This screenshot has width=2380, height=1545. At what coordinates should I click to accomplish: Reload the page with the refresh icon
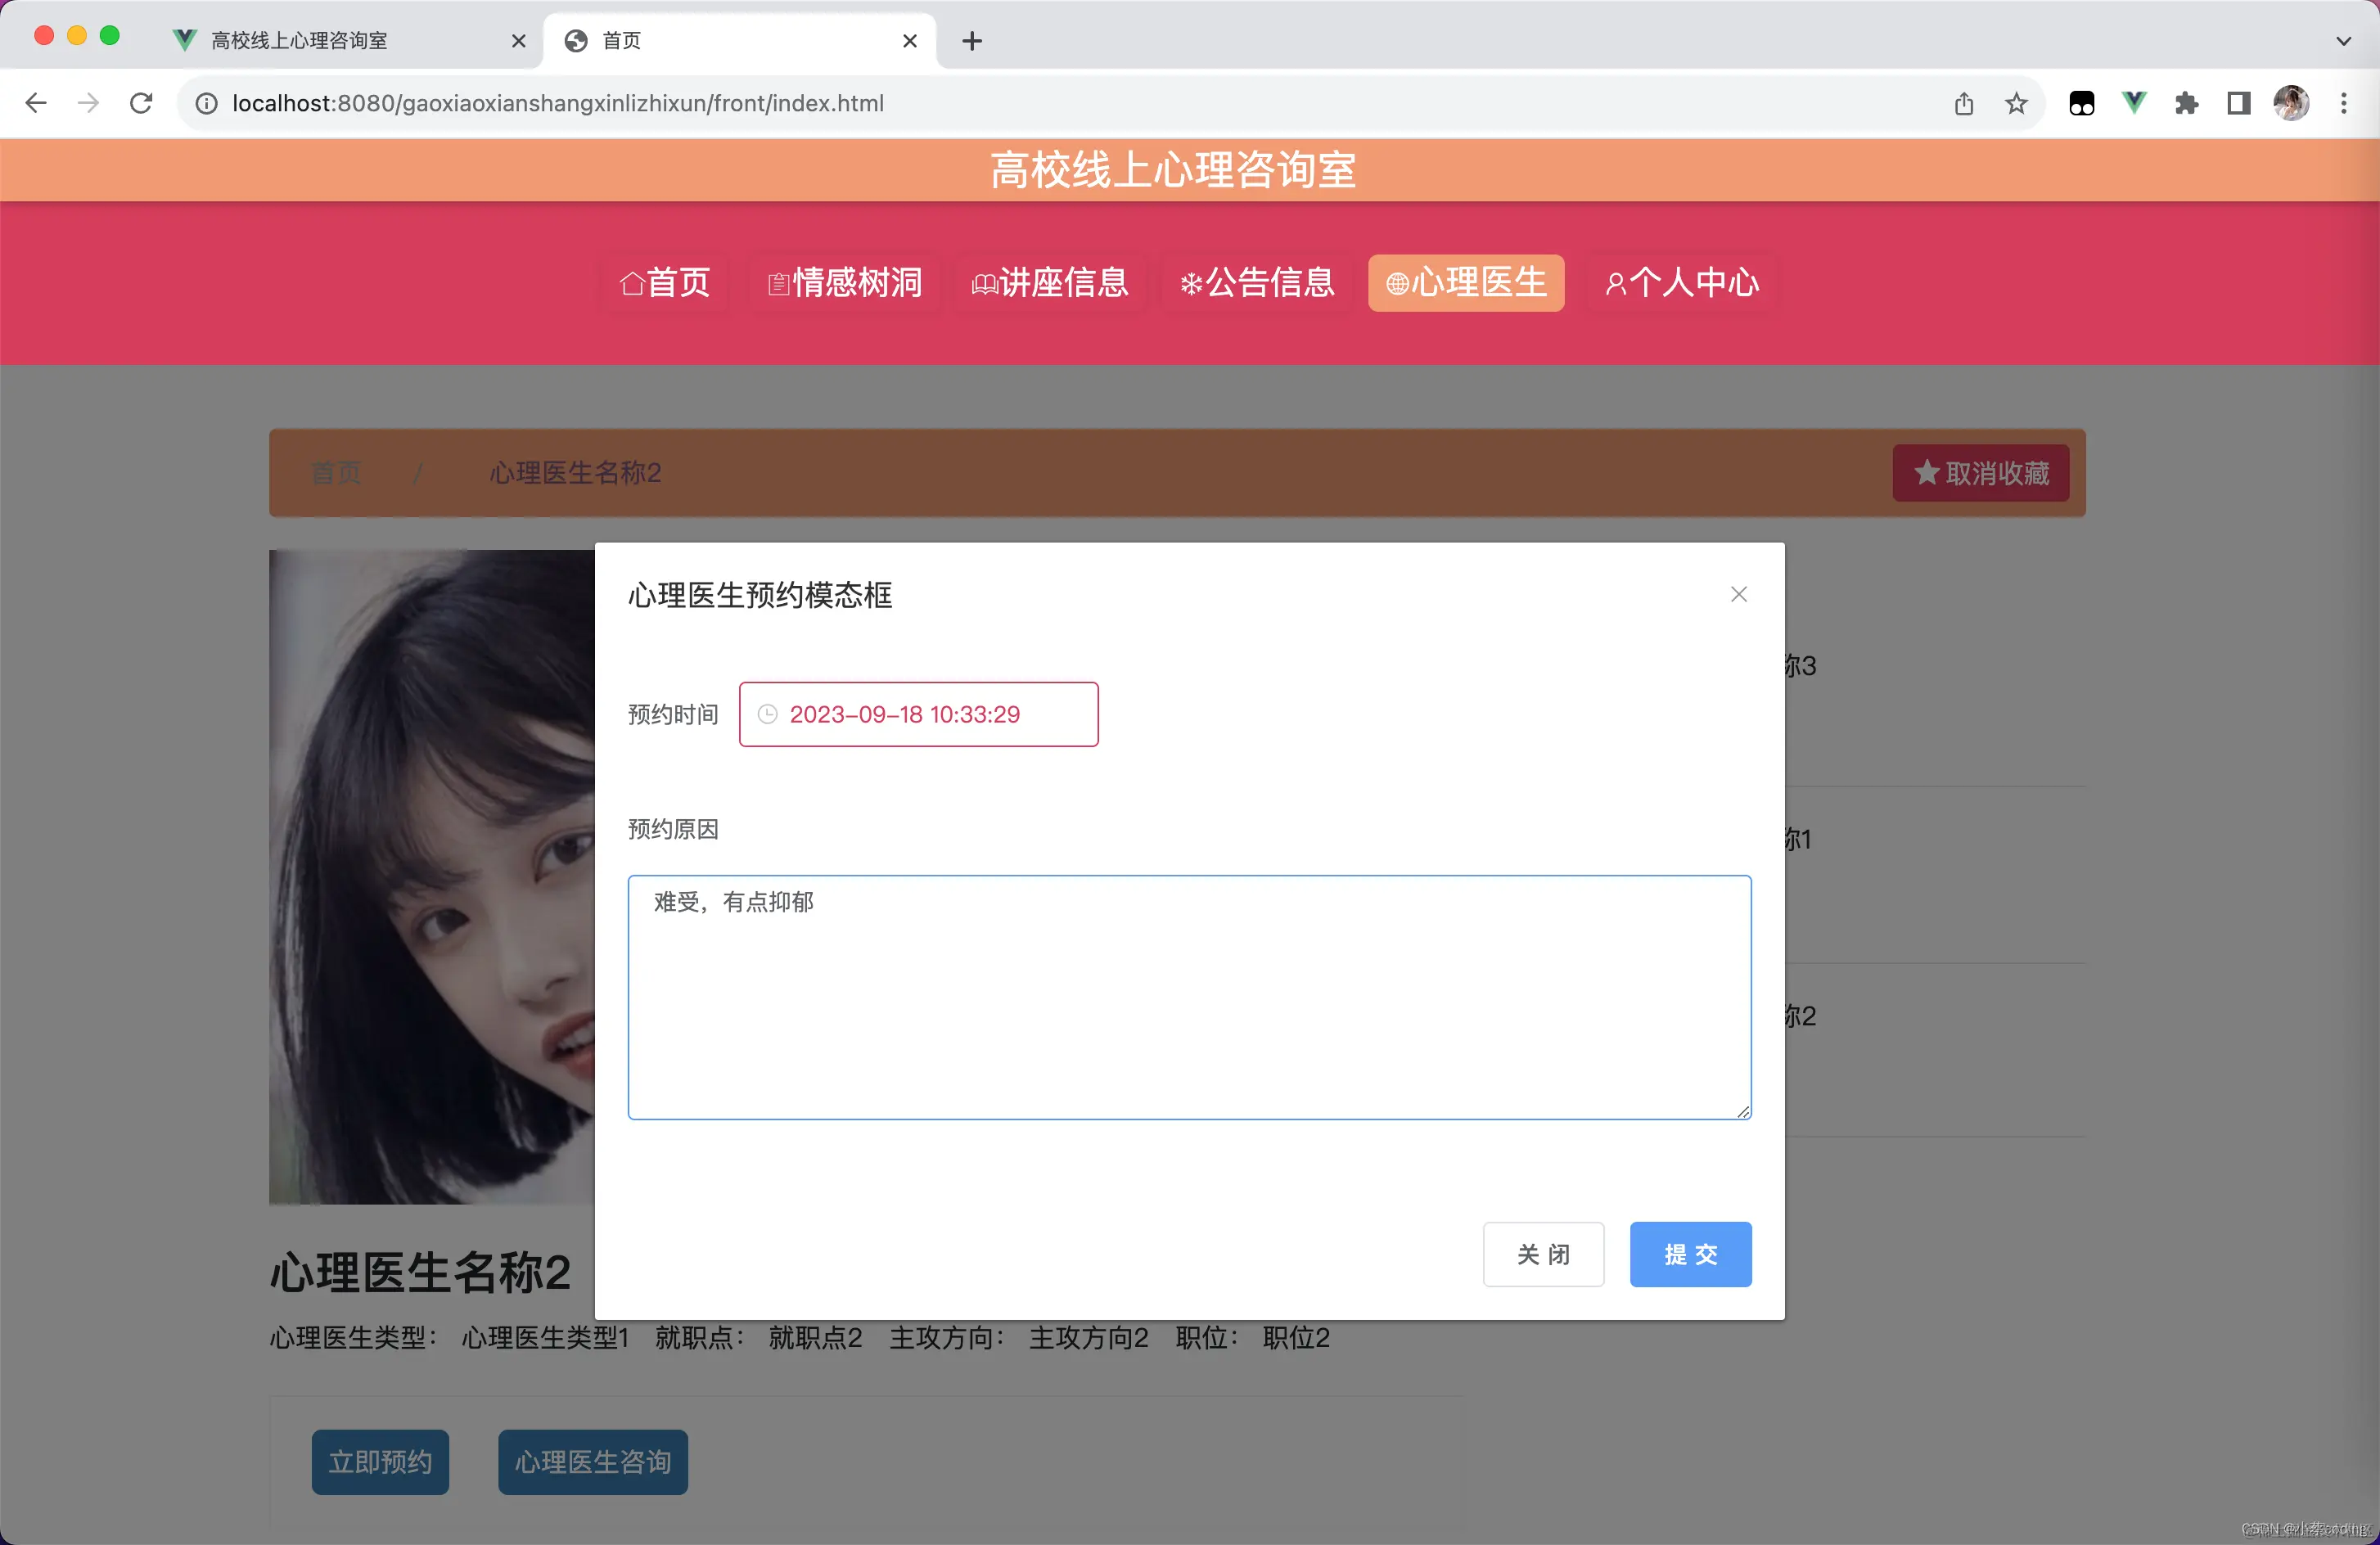pos(140,103)
